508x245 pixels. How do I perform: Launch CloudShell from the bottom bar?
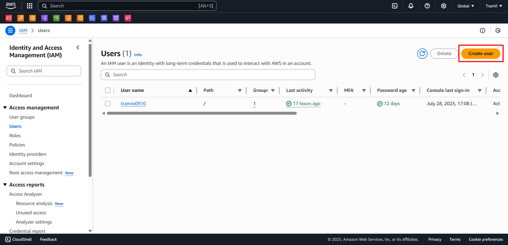click(x=18, y=239)
